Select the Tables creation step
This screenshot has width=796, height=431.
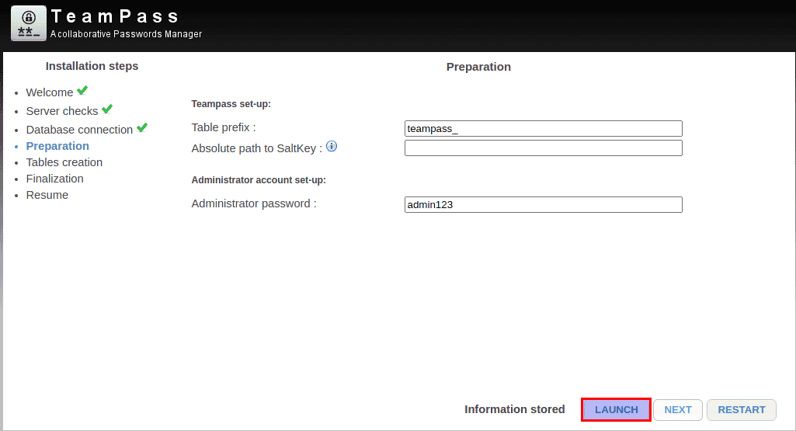click(x=64, y=162)
